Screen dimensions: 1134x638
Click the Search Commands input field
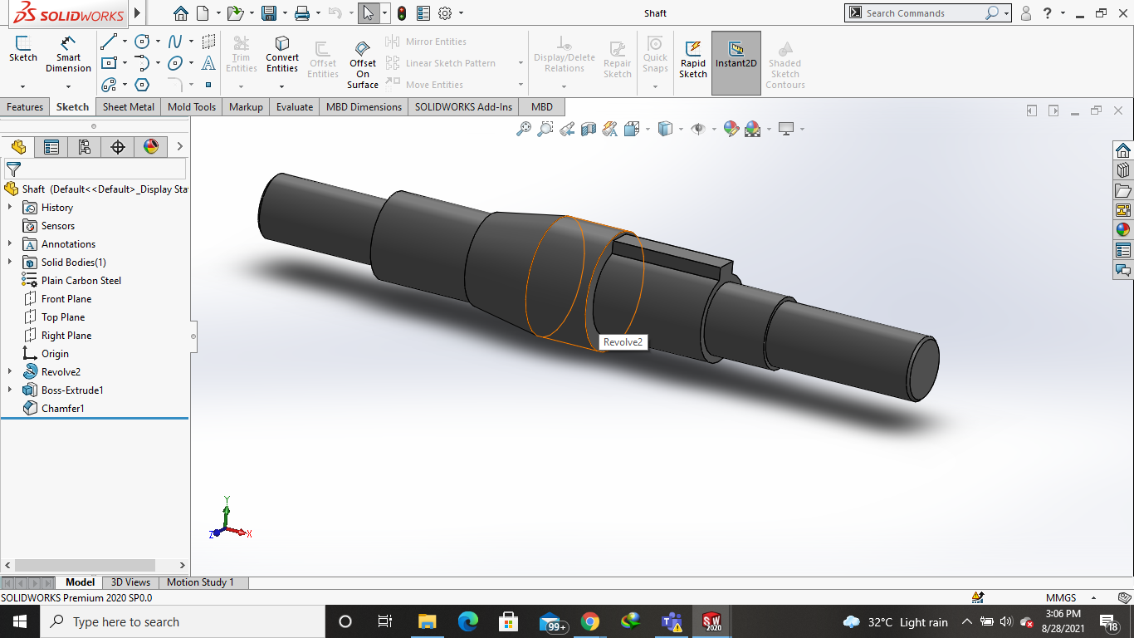921,13
